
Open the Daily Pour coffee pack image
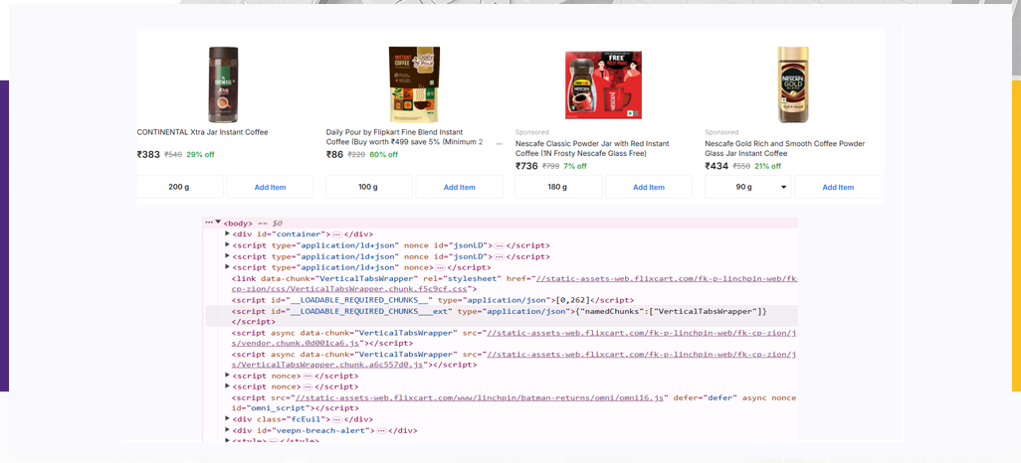pyautogui.click(x=413, y=84)
